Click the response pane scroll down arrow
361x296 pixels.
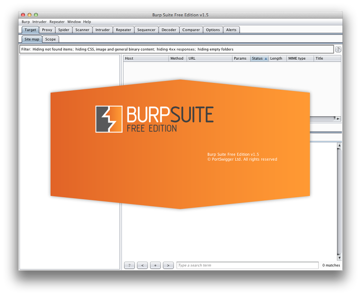pyautogui.click(x=339, y=258)
